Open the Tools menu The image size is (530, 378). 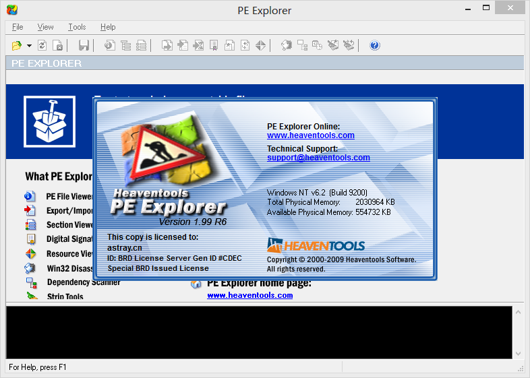(77, 27)
